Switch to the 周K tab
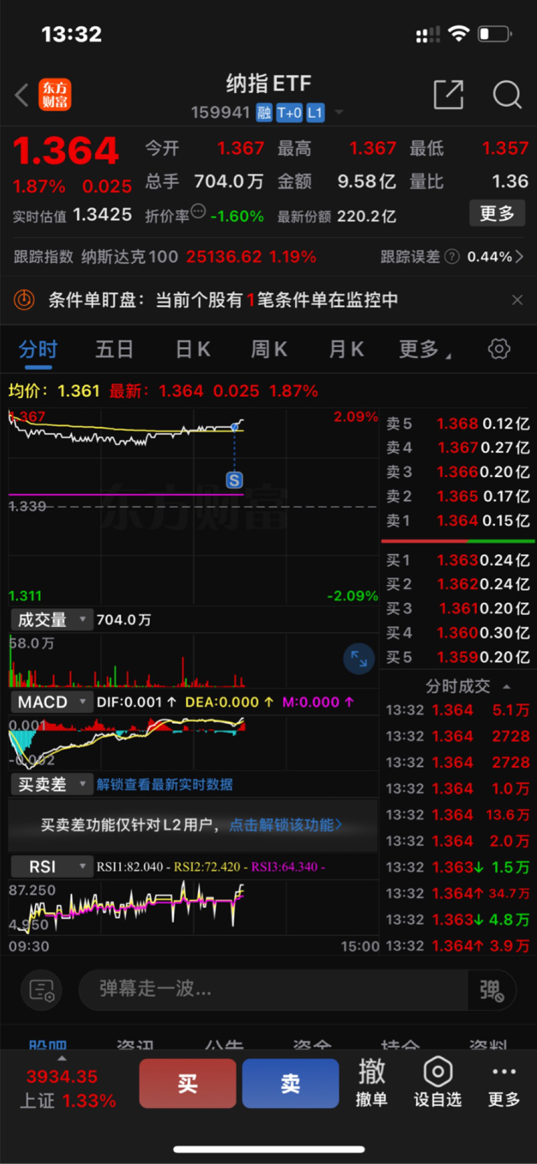The image size is (537, 1164). click(x=269, y=349)
